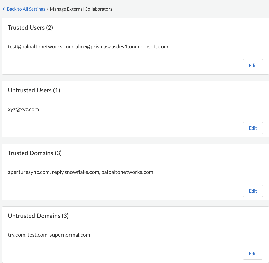Viewport: 269px width, 263px height.
Task: Click test@paloaltonetworks.com trusted user entry
Action: point(41,47)
